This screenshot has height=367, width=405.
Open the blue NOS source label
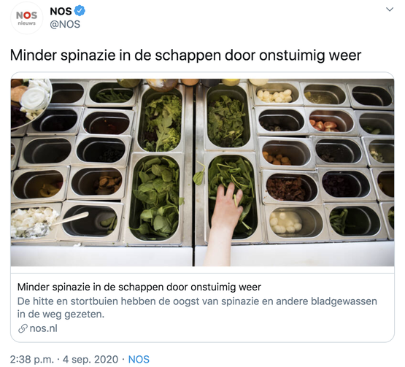139,359
